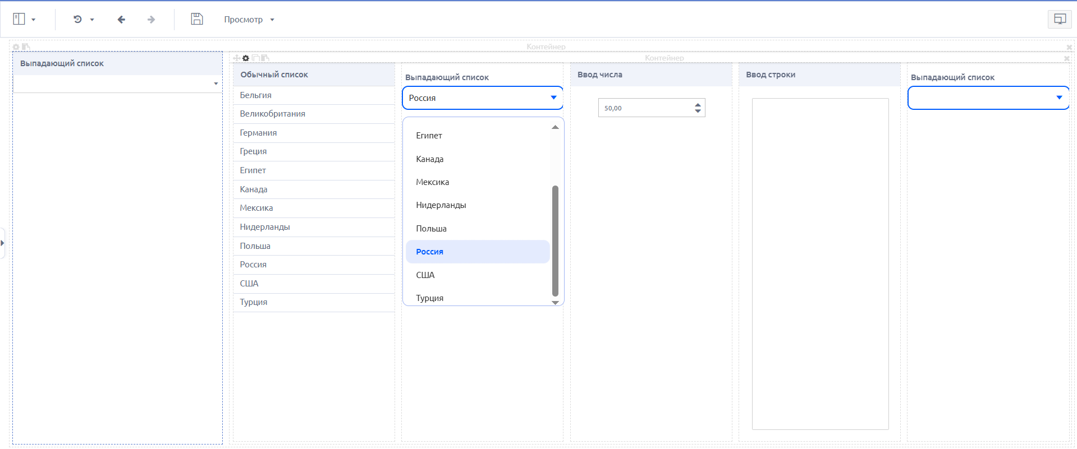Open the empty rightmost dropdown
This screenshot has height=449, width=1077.
pos(988,98)
